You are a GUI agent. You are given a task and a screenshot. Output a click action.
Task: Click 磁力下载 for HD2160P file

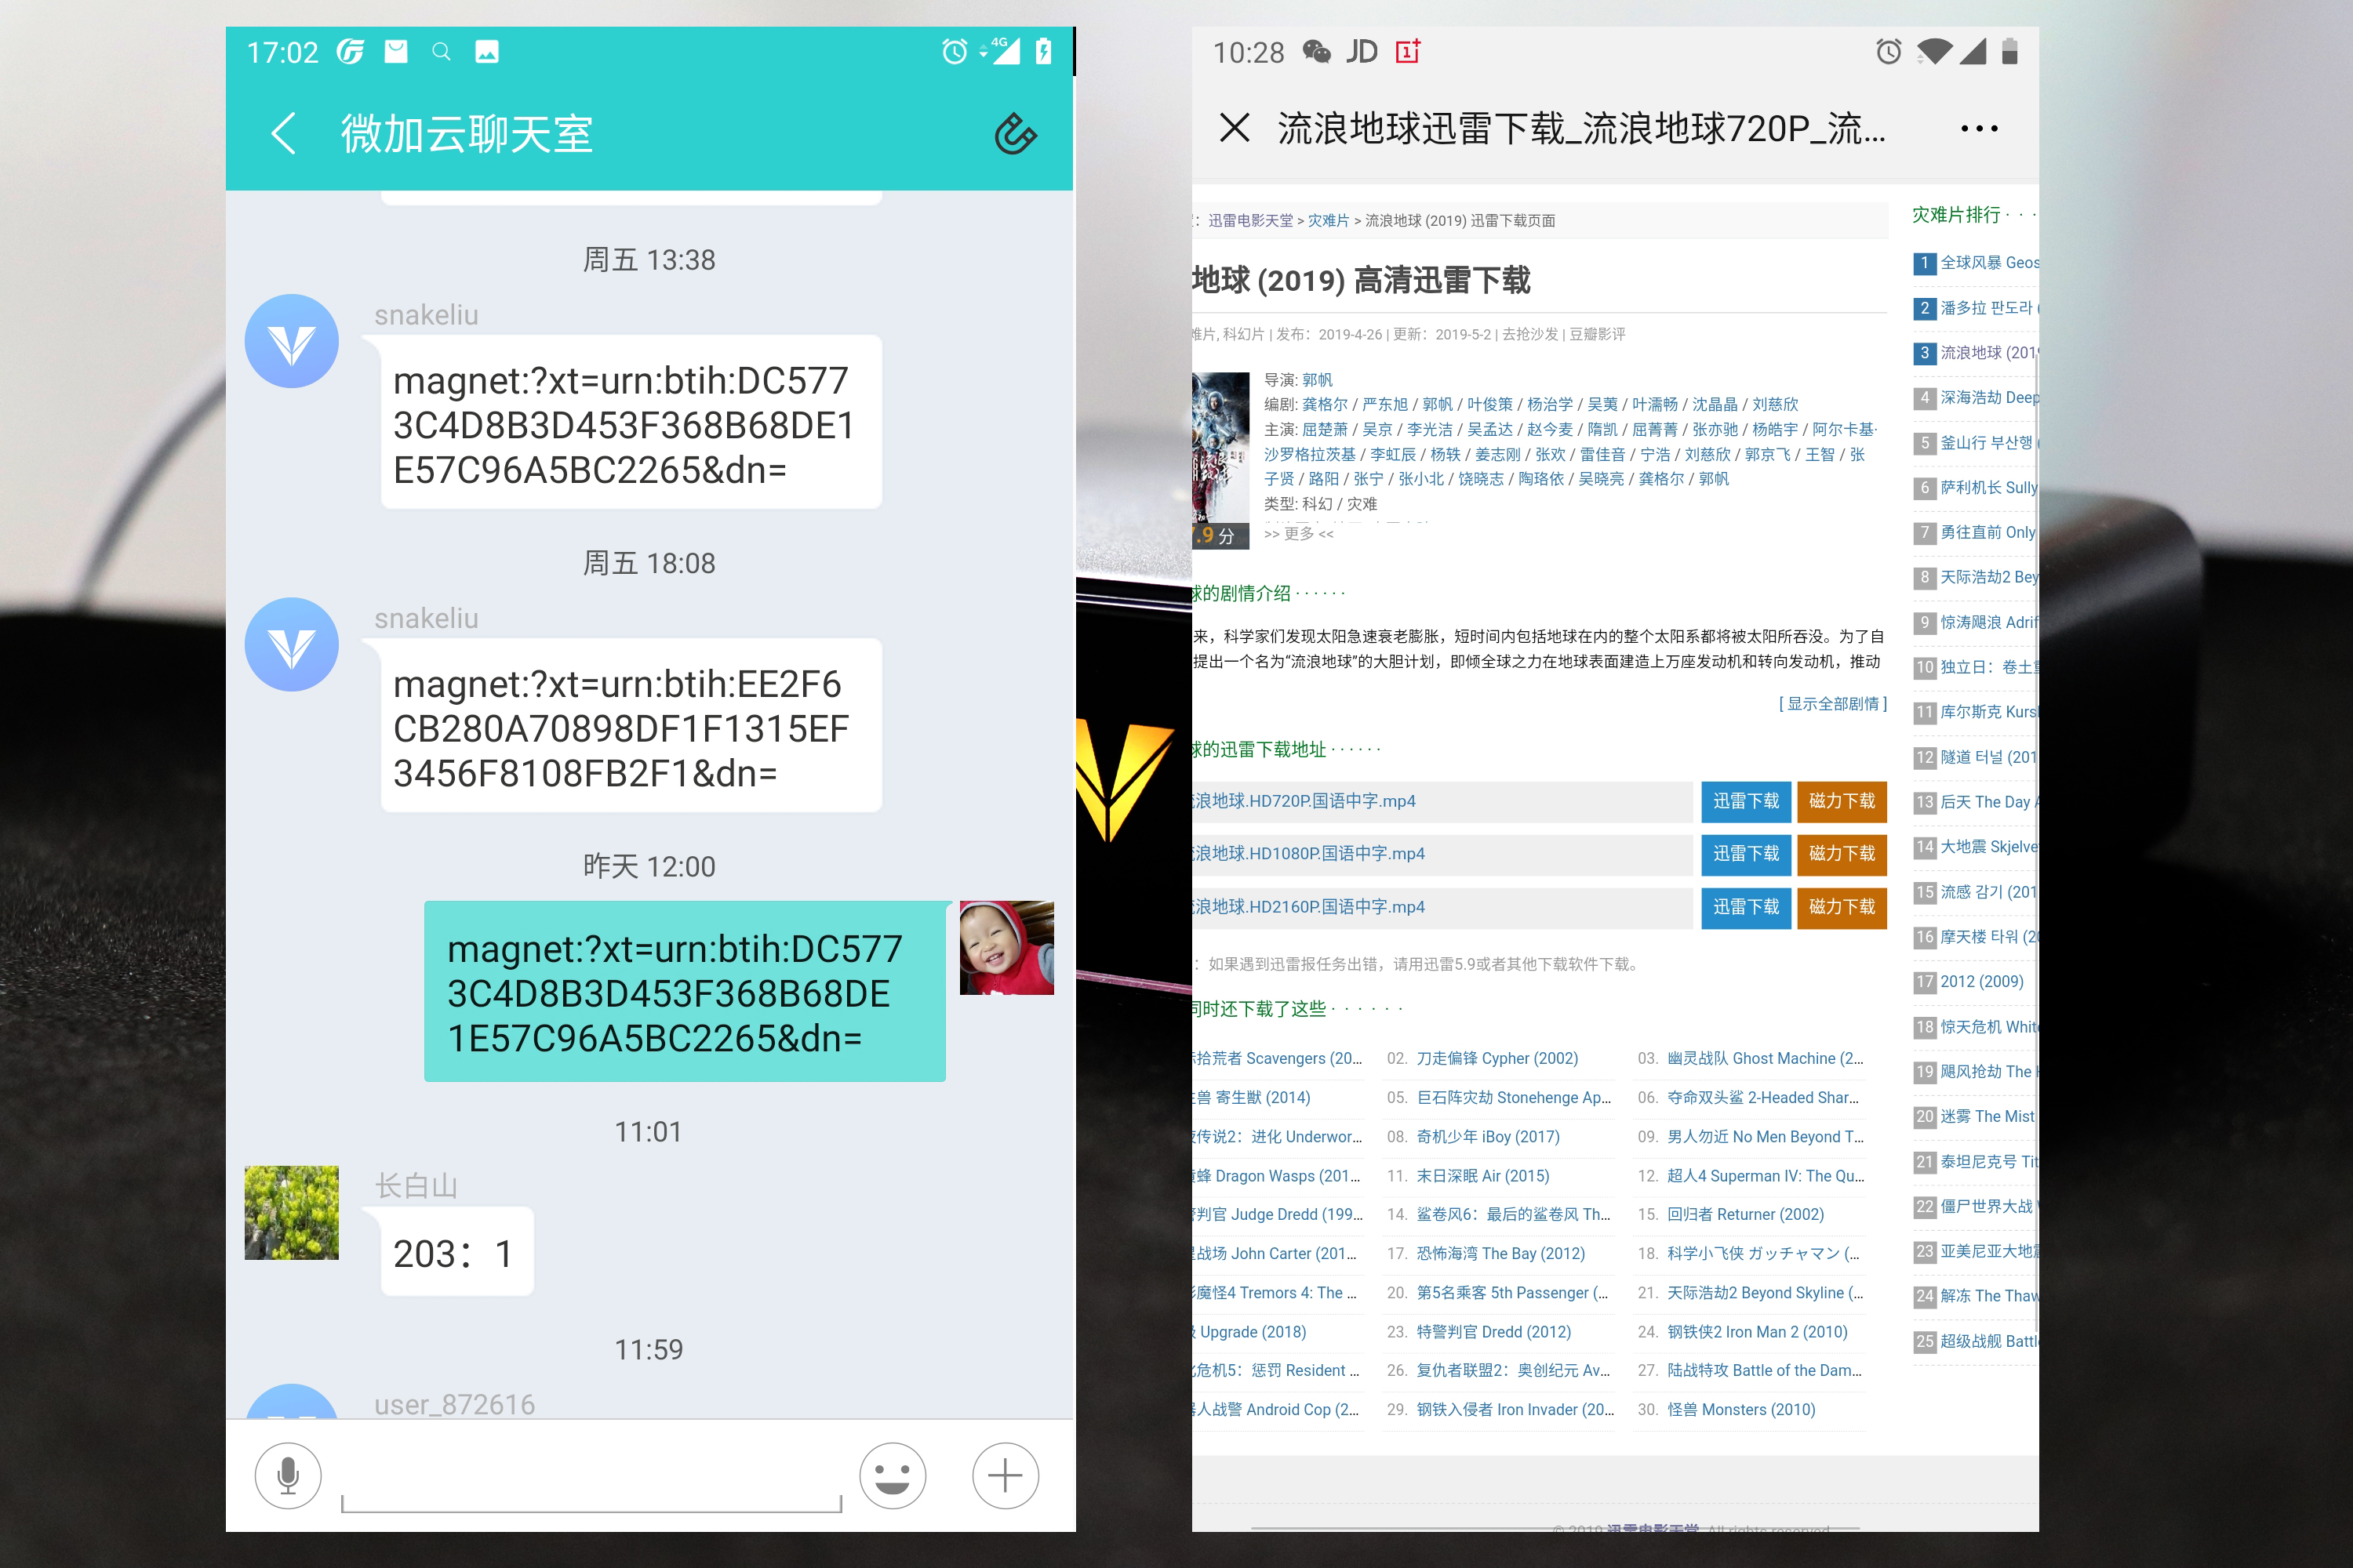point(1841,907)
